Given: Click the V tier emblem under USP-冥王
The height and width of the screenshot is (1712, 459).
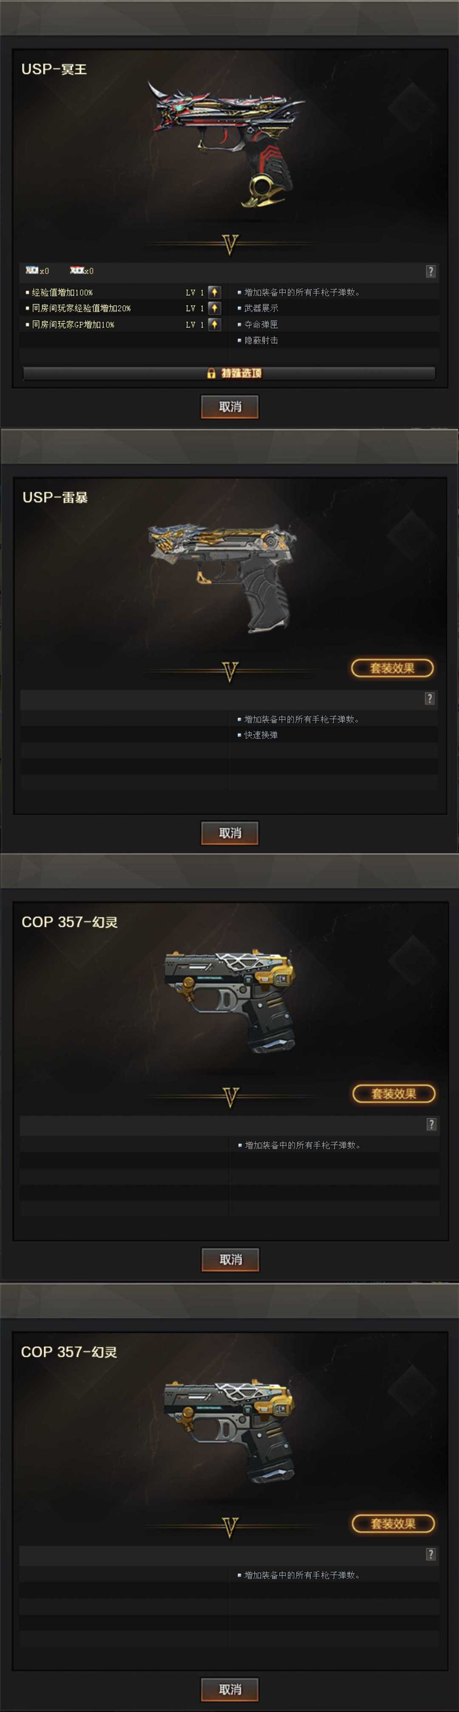Looking at the screenshot, I should 230,244.
